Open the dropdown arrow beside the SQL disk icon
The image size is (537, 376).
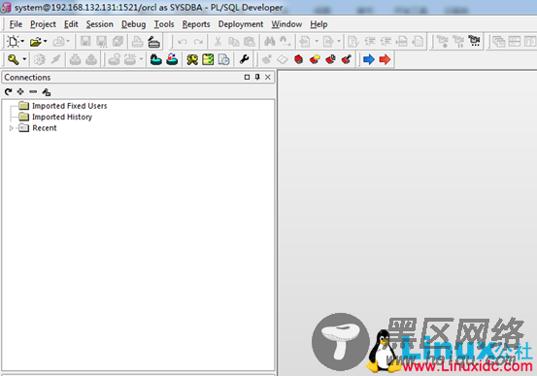point(141,59)
